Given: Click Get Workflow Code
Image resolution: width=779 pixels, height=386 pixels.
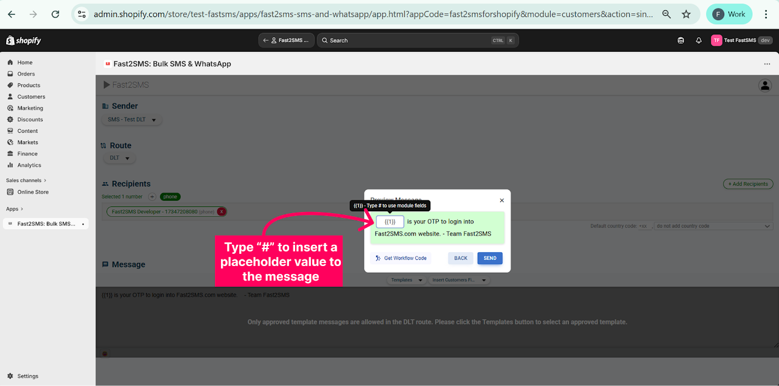Looking at the screenshot, I should [400, 258].
